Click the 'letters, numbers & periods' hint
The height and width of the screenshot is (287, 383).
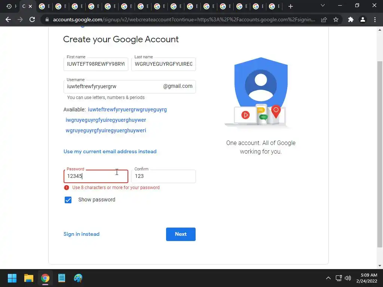click(106, 98)
